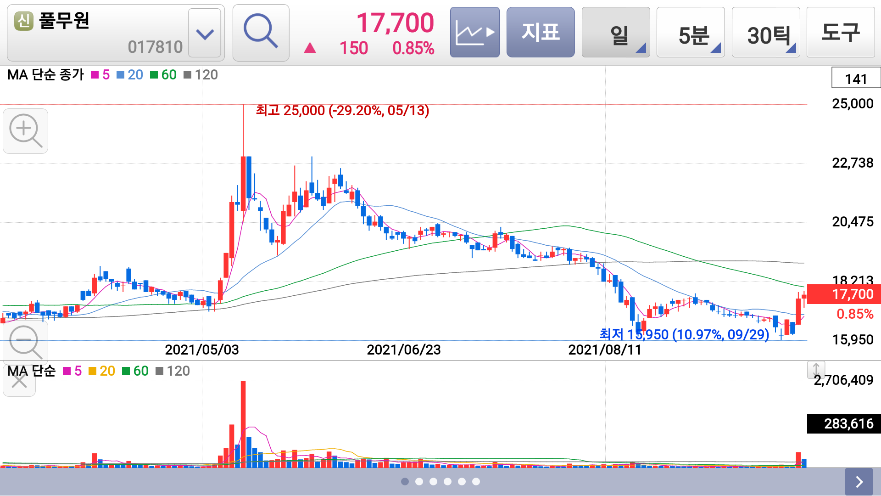This screenshot has width=881, height=496.
Task: Open the 도구 tools menu
Action: click(x=841, y=32)
